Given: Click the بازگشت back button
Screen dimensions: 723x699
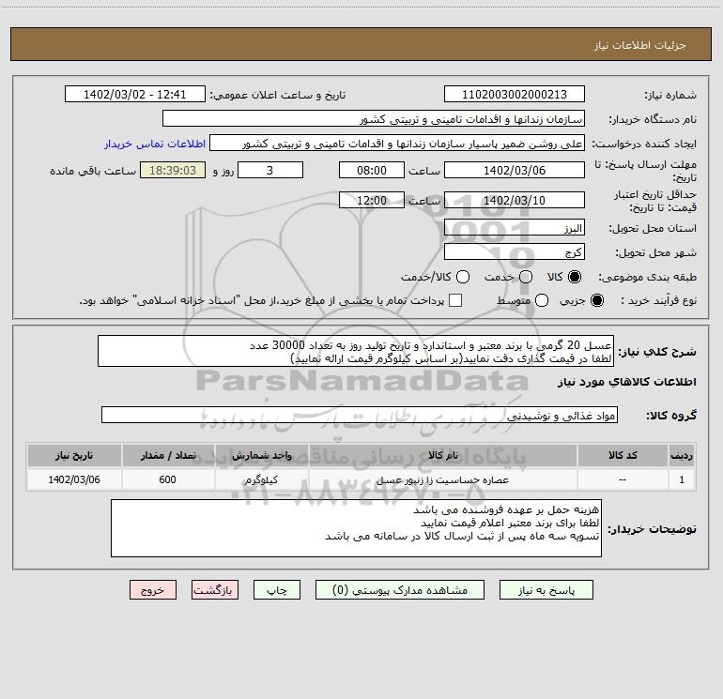Looking at the screenshot, I should pos(215,590).
